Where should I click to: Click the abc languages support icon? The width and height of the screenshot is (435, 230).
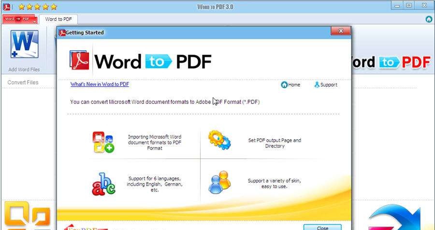103,184
